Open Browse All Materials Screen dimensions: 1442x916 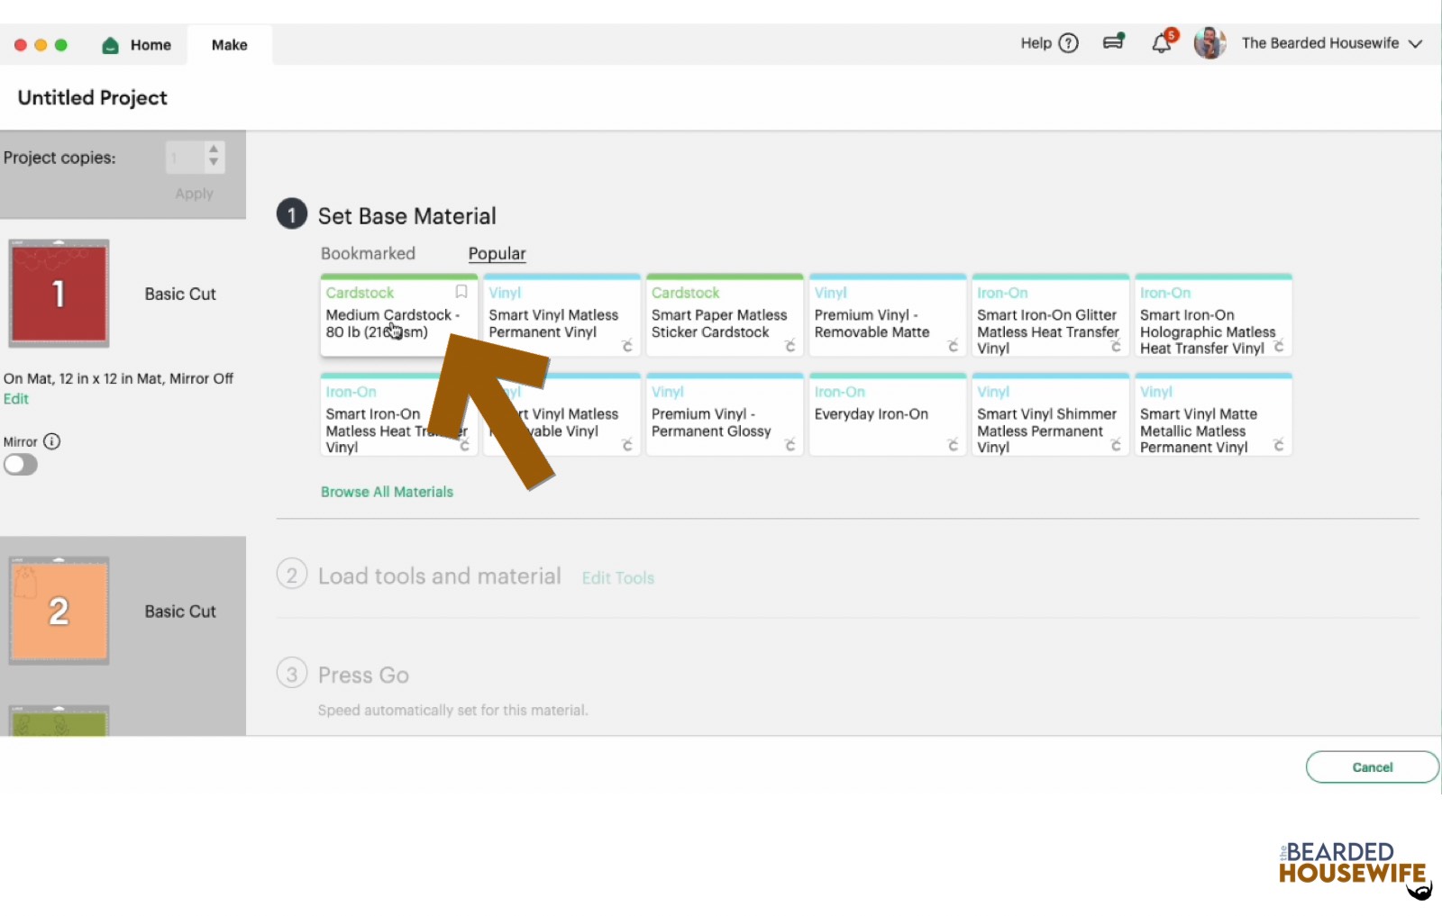coord(386,492)
